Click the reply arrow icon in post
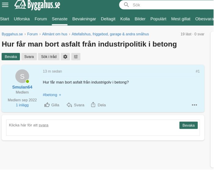The image size is (214, 170). 69,105
